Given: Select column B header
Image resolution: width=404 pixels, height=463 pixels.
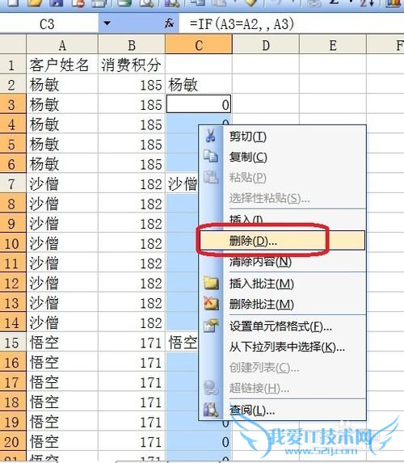Looking at the screenshot, I should 132,45.
